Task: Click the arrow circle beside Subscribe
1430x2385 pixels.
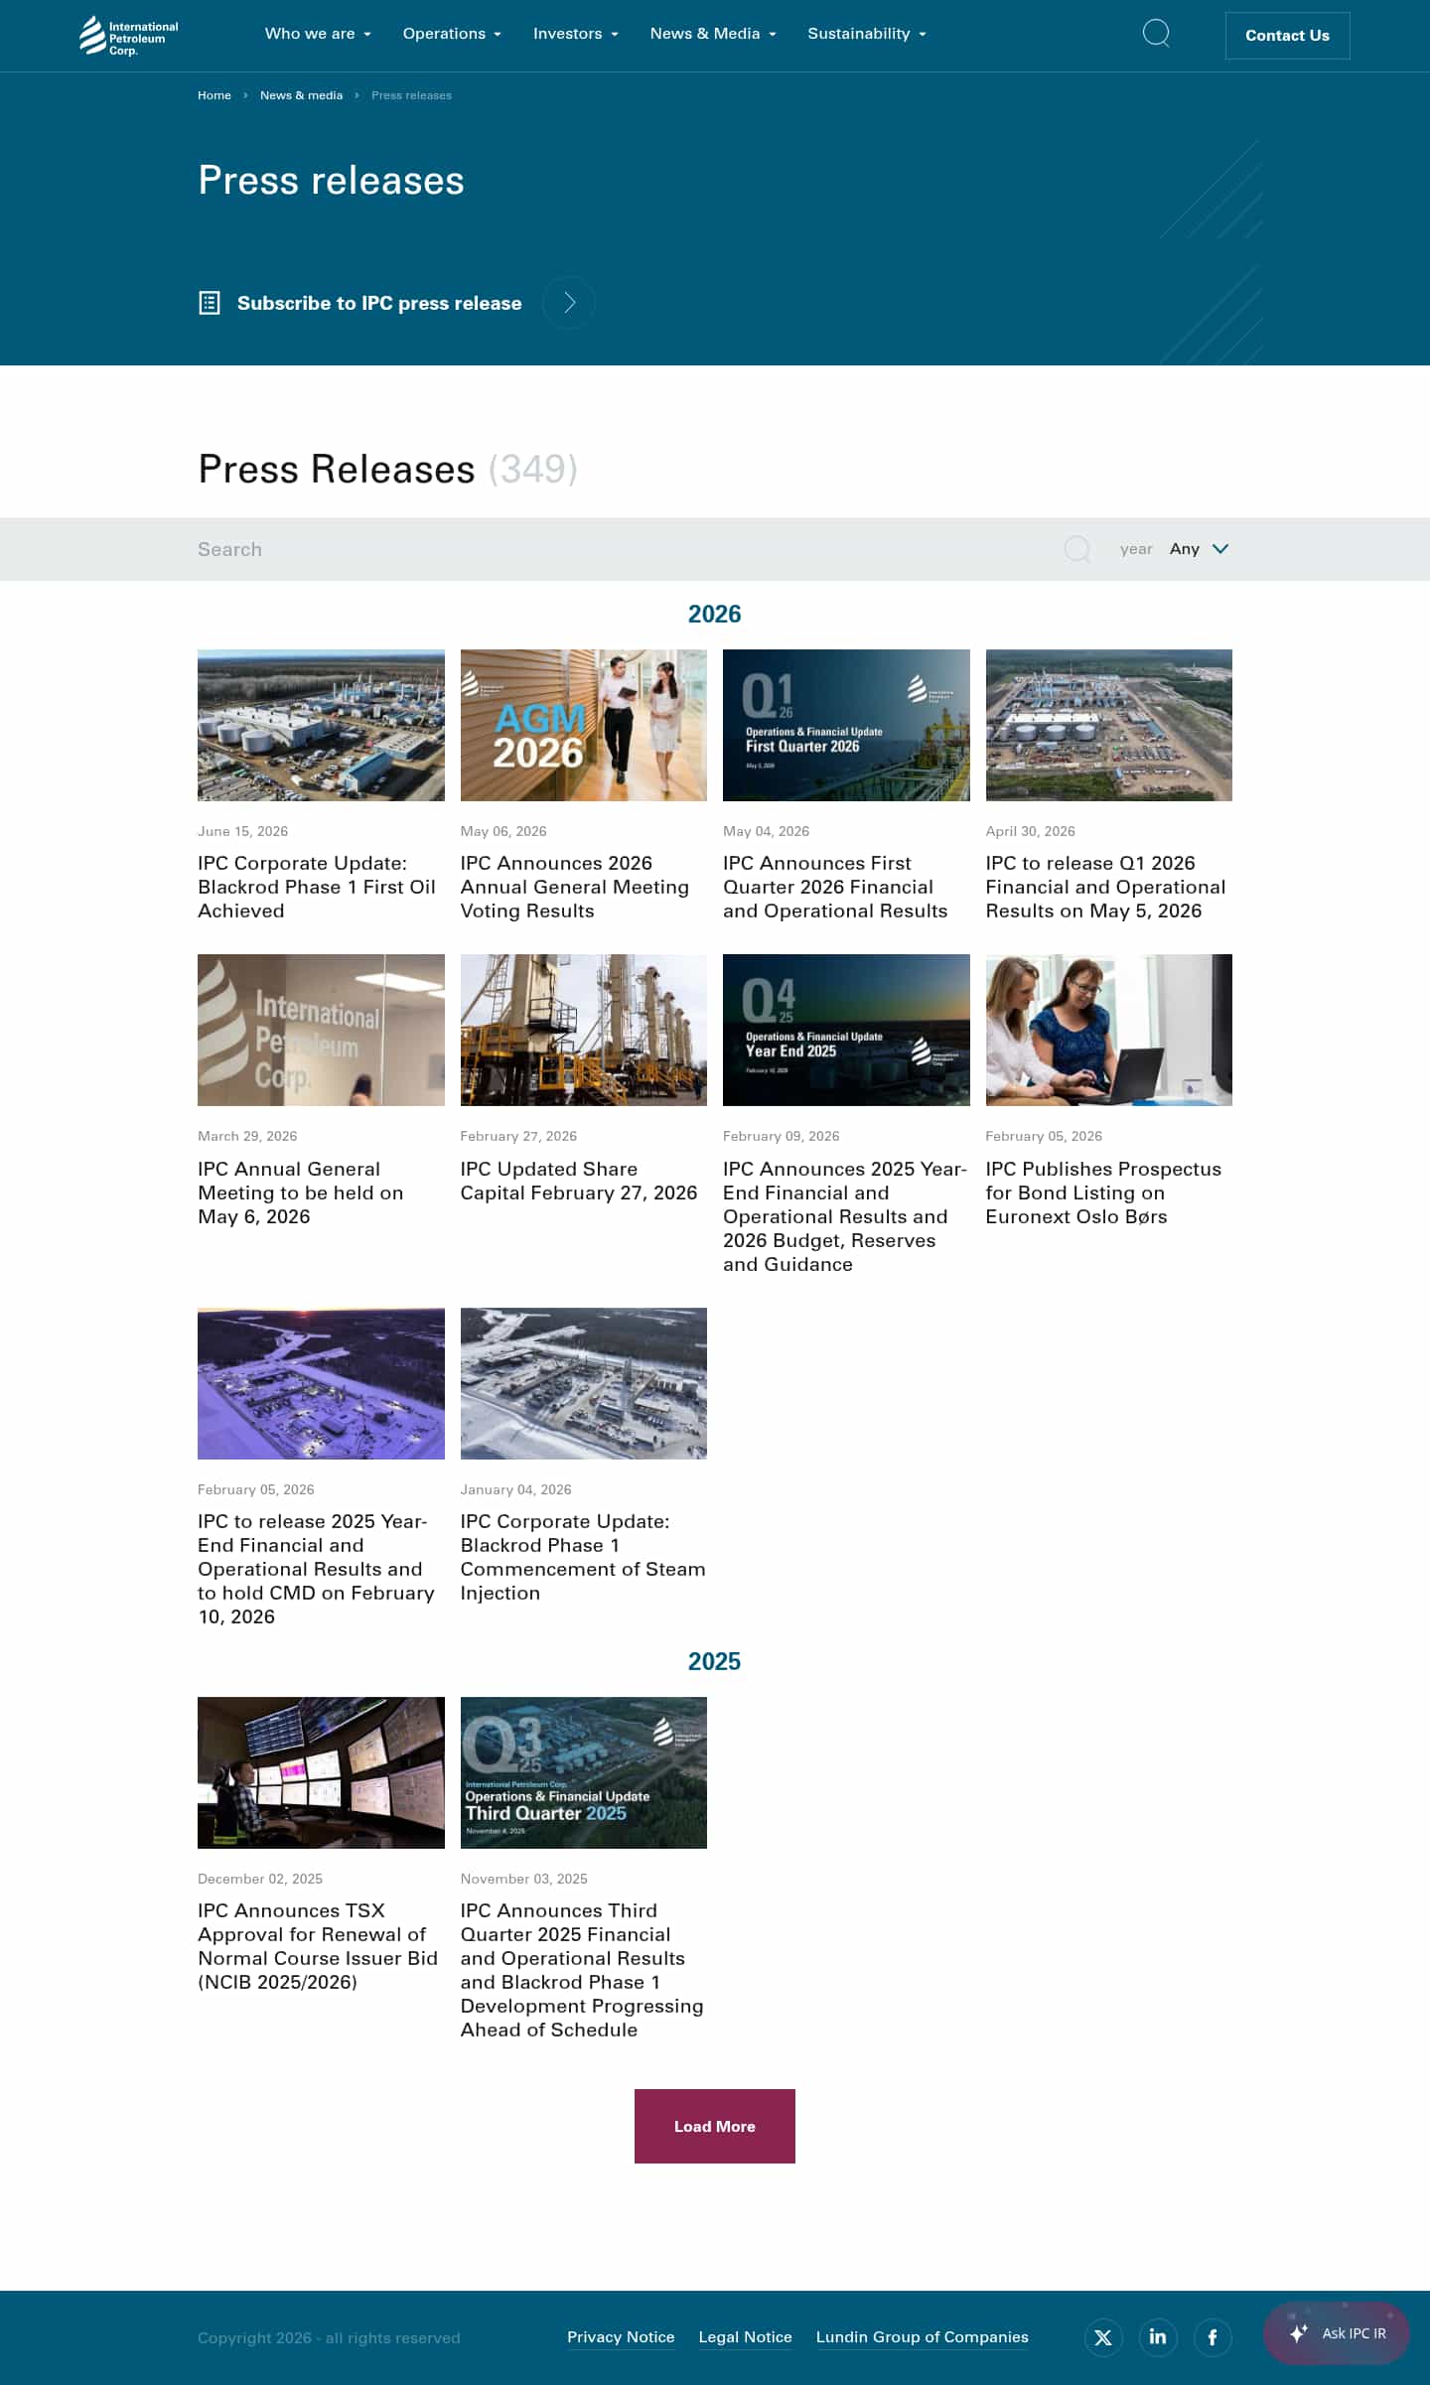Action: tap(569, 303)
